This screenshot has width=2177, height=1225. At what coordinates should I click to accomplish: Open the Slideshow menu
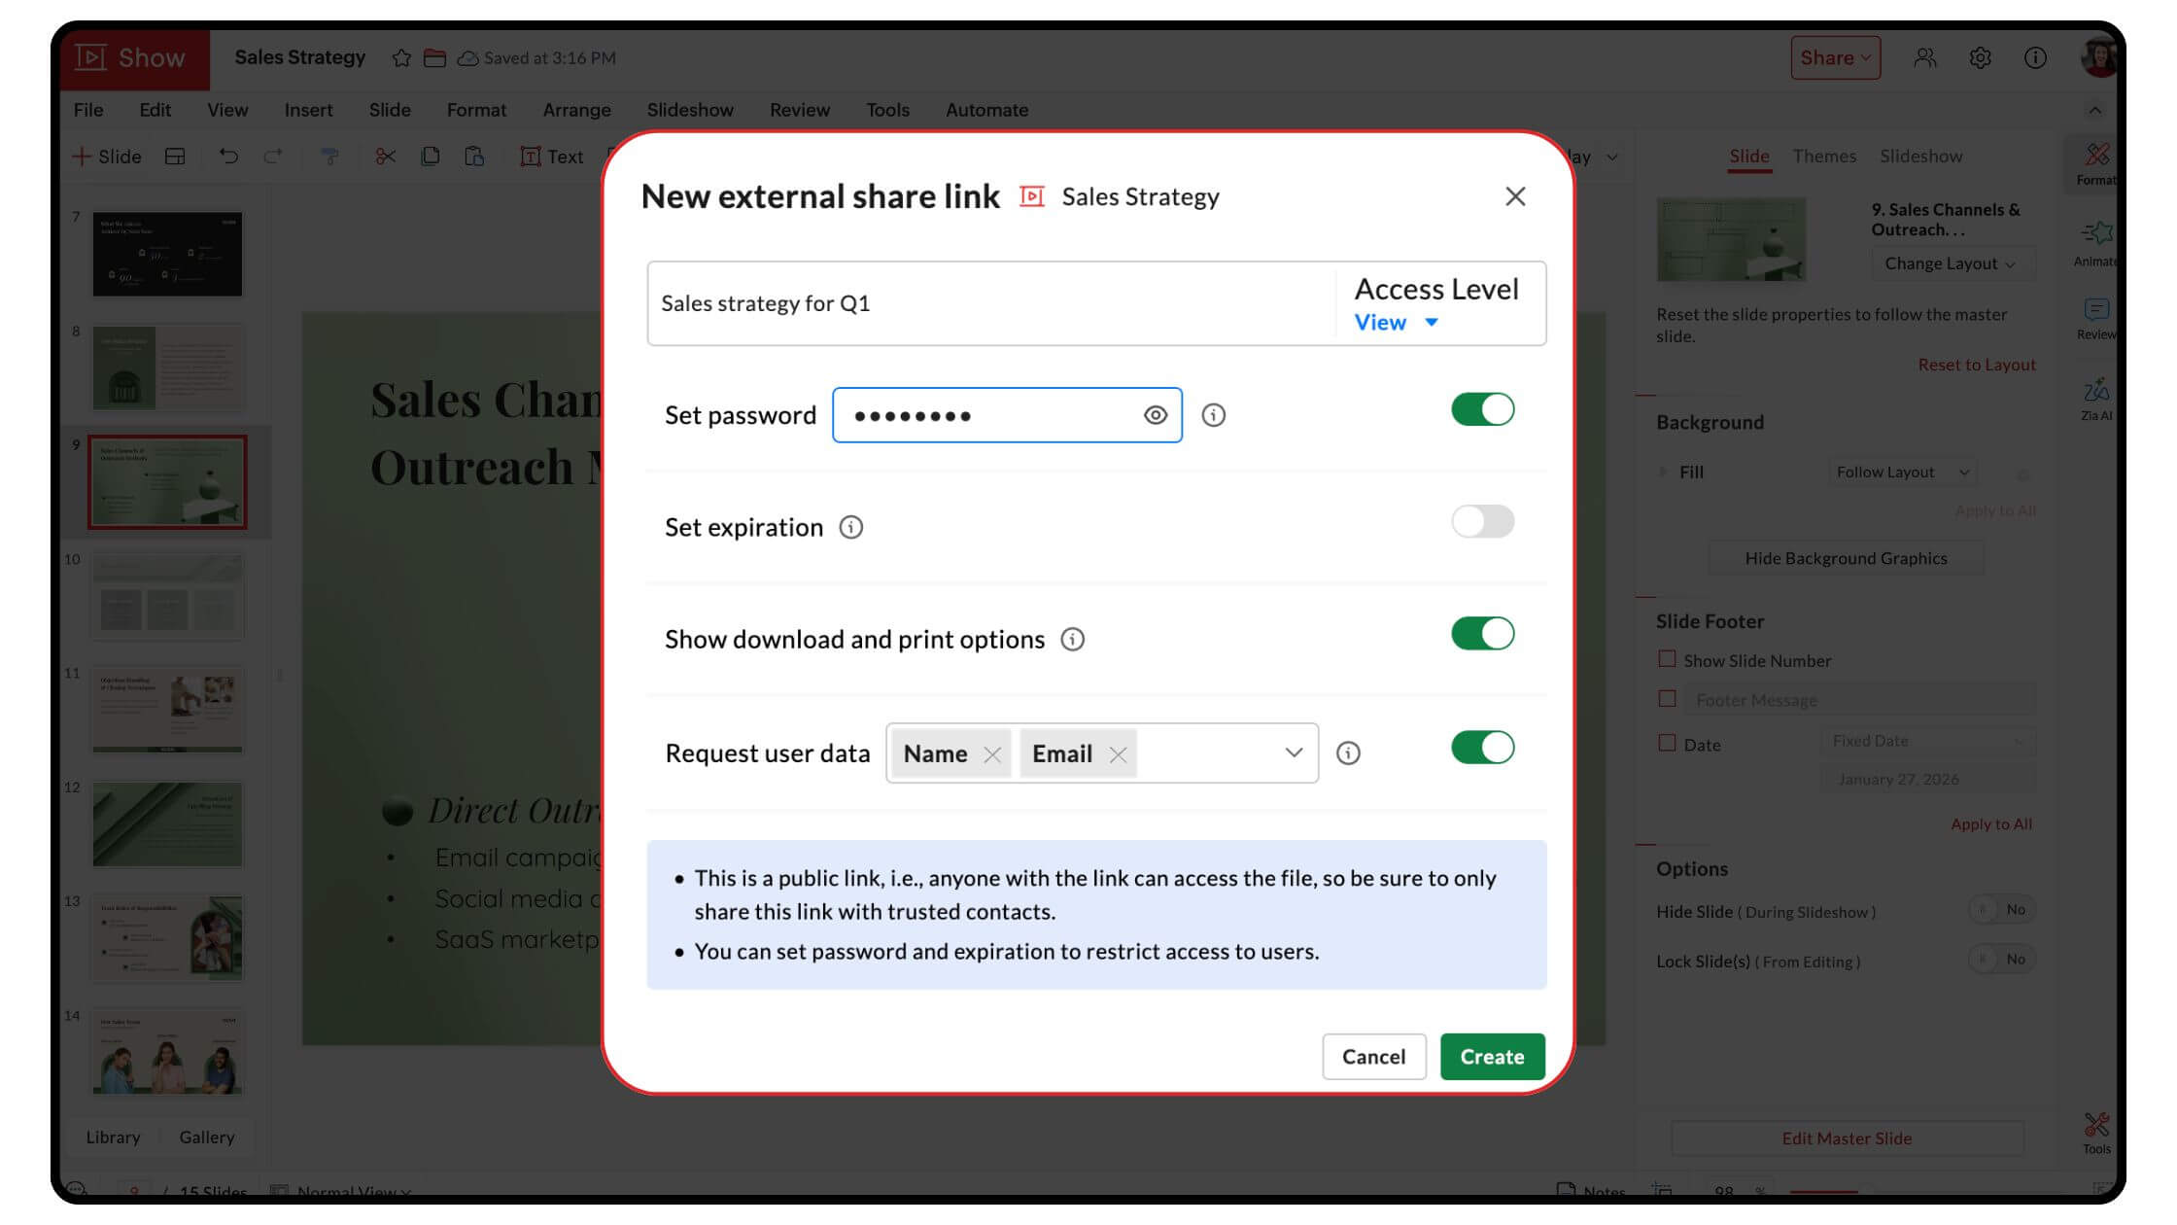tap(690, 110)
